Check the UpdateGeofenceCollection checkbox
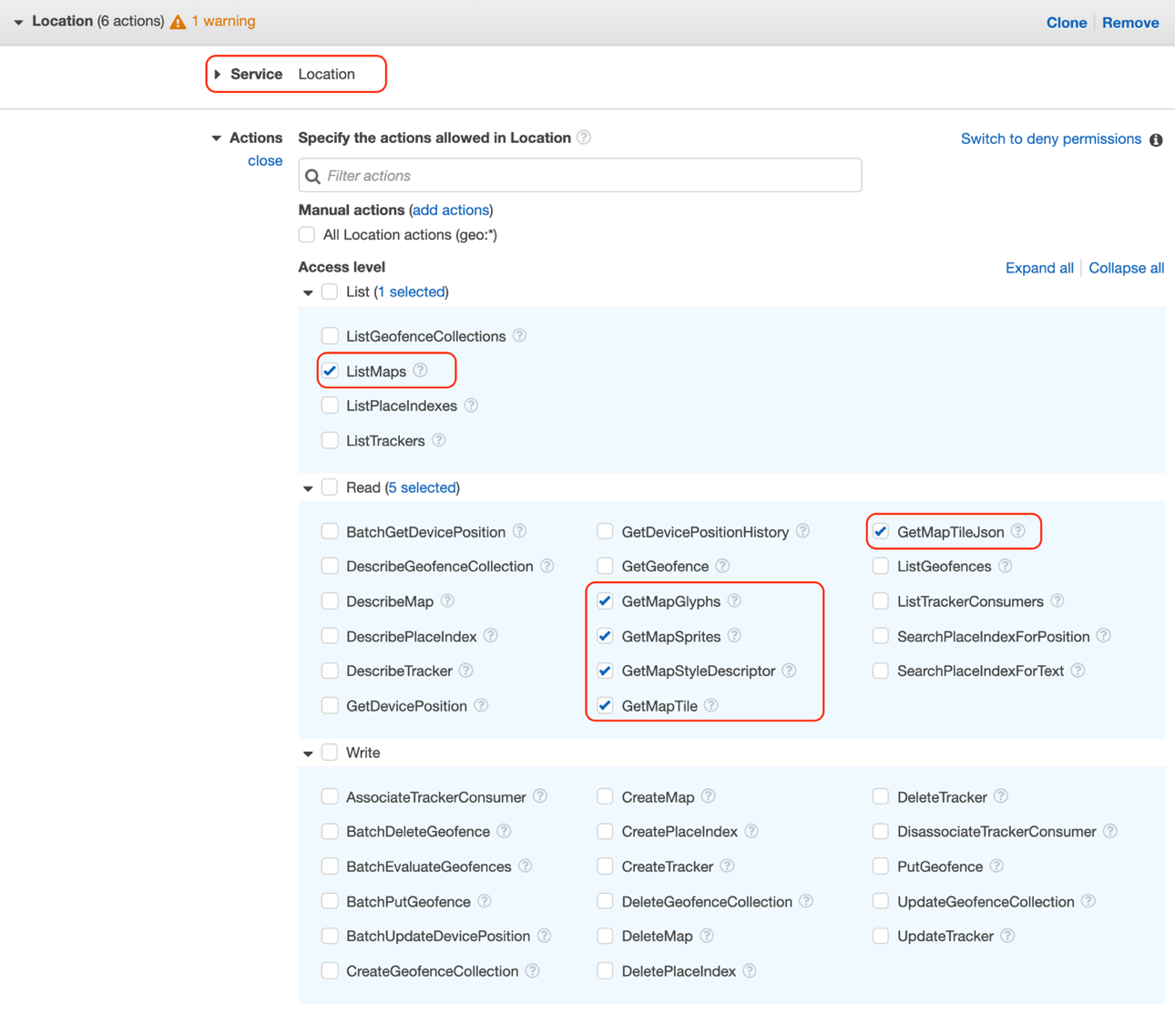This screenshot has width=1175, height=1025. pyautogui.click(x=881, y=901)
